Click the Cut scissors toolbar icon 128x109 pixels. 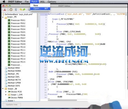pyautogui.click(x=5, y=10)
